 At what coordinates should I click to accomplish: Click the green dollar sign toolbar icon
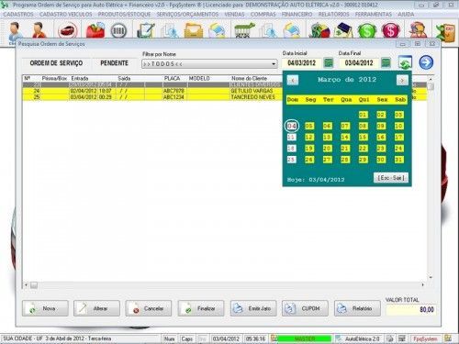tap(367, 31)
